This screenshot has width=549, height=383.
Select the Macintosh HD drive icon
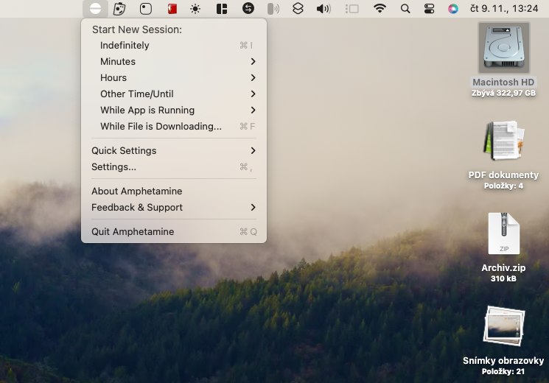(x=504, y=48)
